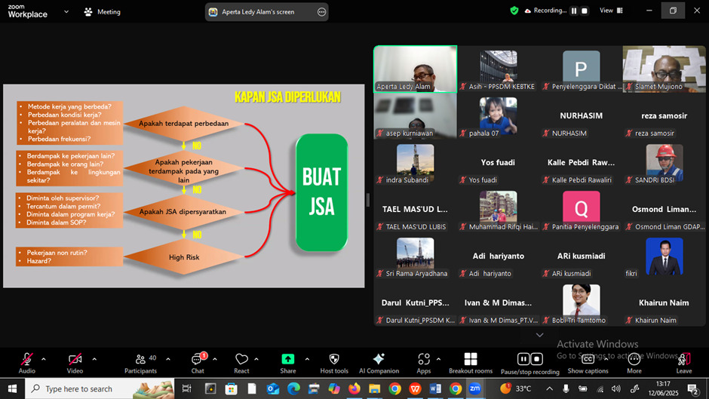Expand video options arrow
This screenshot has height=399, width=709.
(x=94, y=359)
